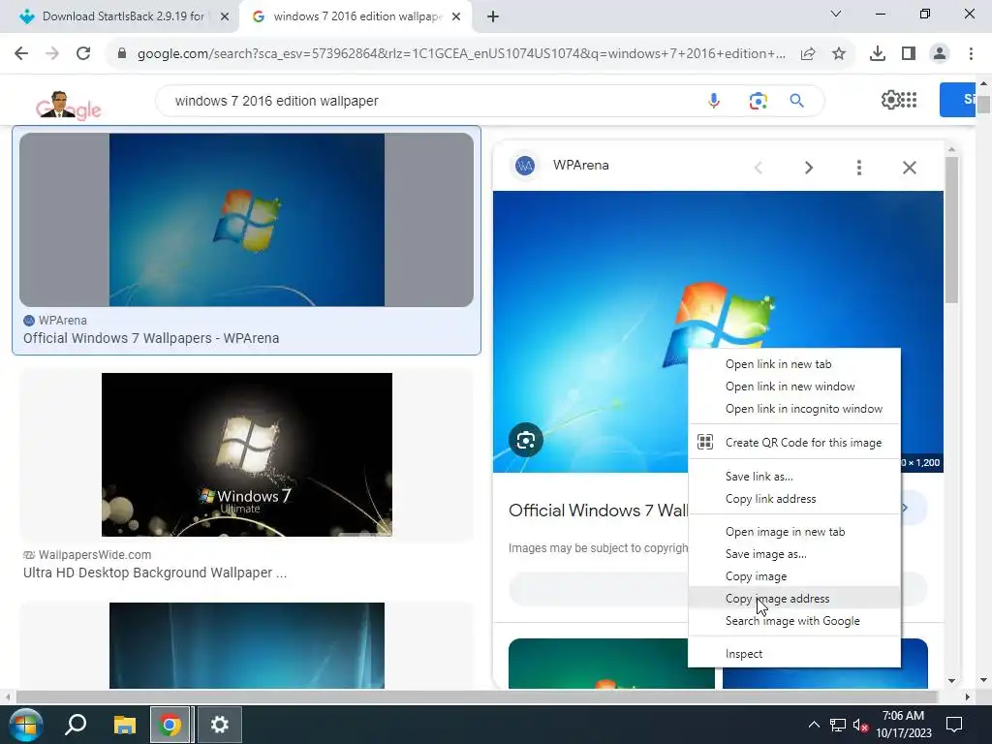
Task: Open taskbar search magnifier
Action: (x=76, y=725)
